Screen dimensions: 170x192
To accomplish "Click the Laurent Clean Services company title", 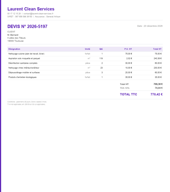I will (x=31, y=9).
